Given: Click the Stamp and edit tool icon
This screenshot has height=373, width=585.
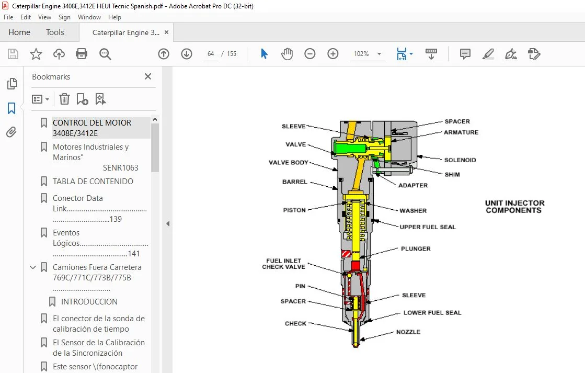Looking at the screenshot, I should (534, 54).
